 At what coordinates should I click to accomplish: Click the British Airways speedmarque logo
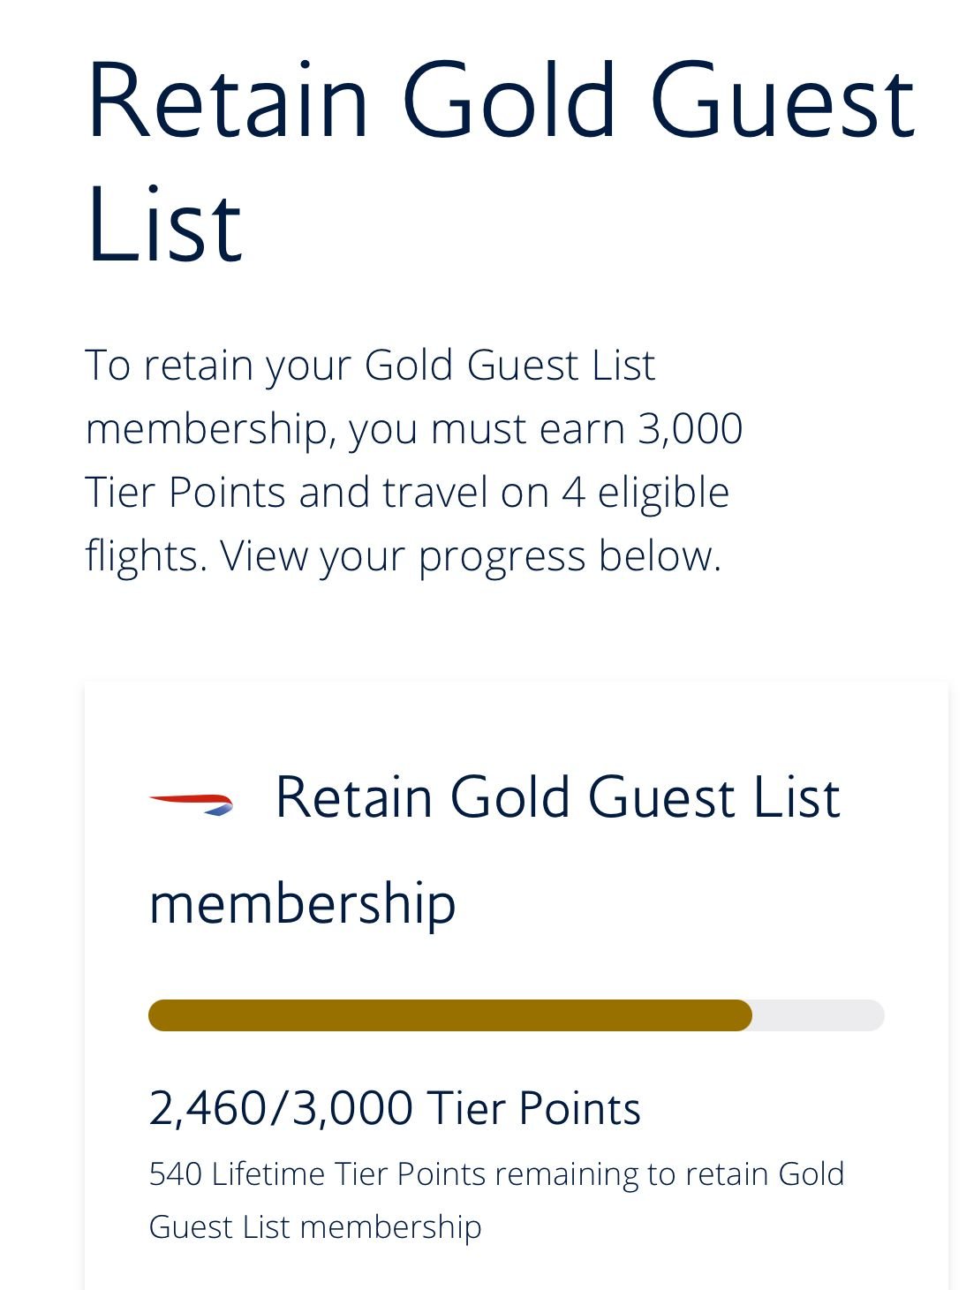192,803
